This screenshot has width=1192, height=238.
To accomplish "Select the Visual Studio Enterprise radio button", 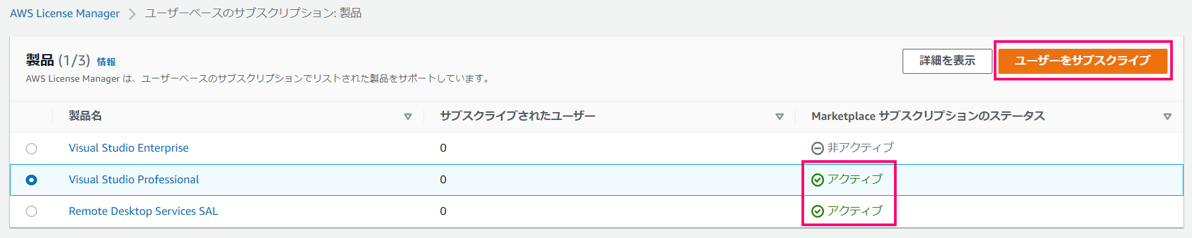I will pos(31,148).
